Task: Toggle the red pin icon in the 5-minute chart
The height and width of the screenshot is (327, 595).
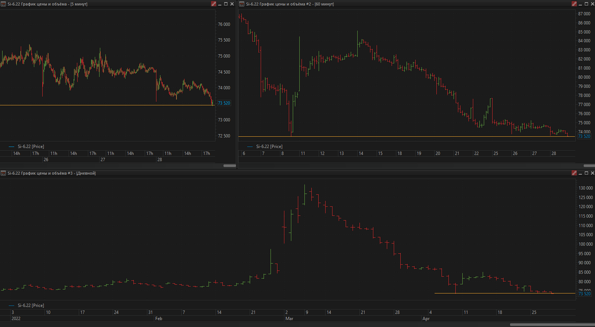Action: [214, 4]
